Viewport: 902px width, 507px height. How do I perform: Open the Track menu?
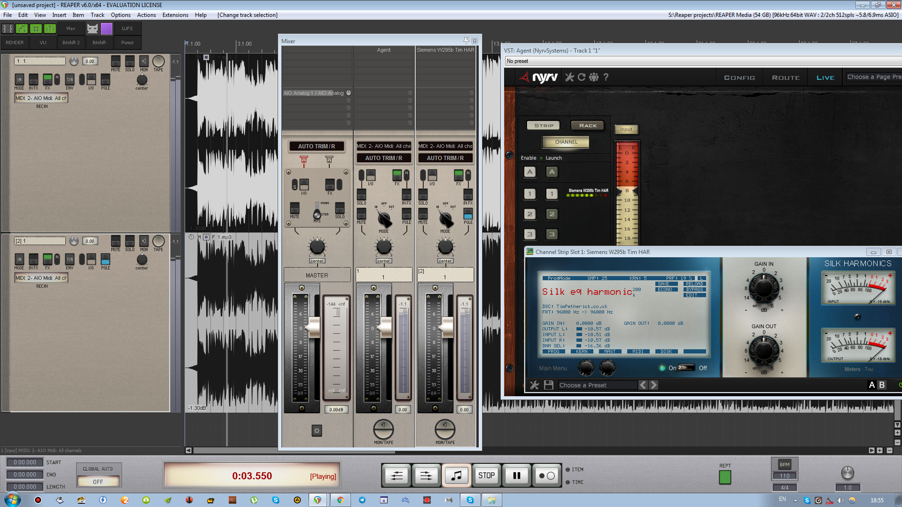point(98,15)
